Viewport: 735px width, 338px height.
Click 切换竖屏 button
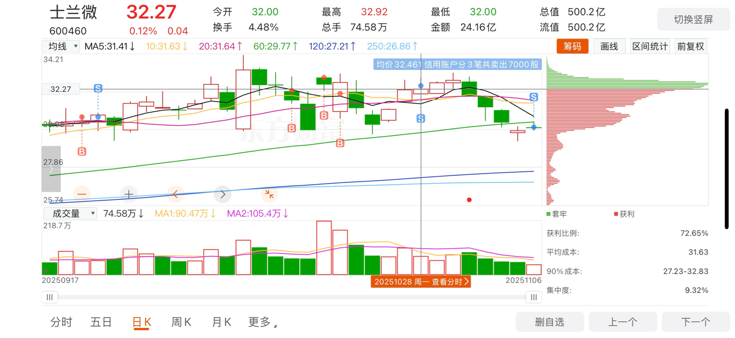coord(694,19)
